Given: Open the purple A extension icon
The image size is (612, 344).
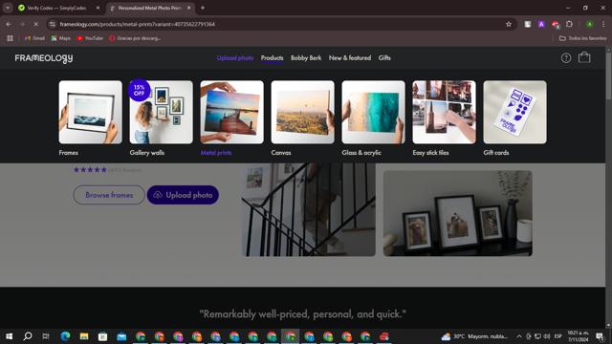Looking at the screenshot, I should (541, 24).
